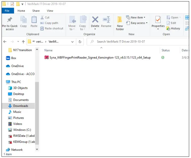Viewport: 191px width, 158px height.
Task: Open Windows (C:) drive
Action: coord(20,130)
